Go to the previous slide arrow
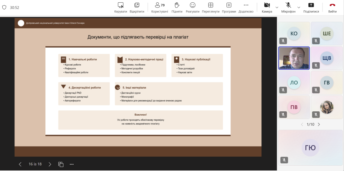344x171 pixels. point(20,164)
